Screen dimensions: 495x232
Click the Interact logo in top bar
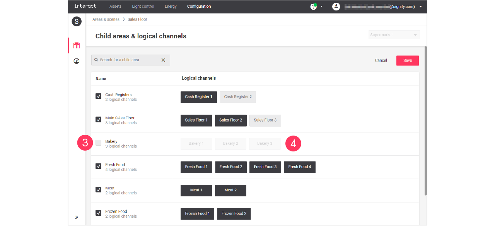coord(85,6)
